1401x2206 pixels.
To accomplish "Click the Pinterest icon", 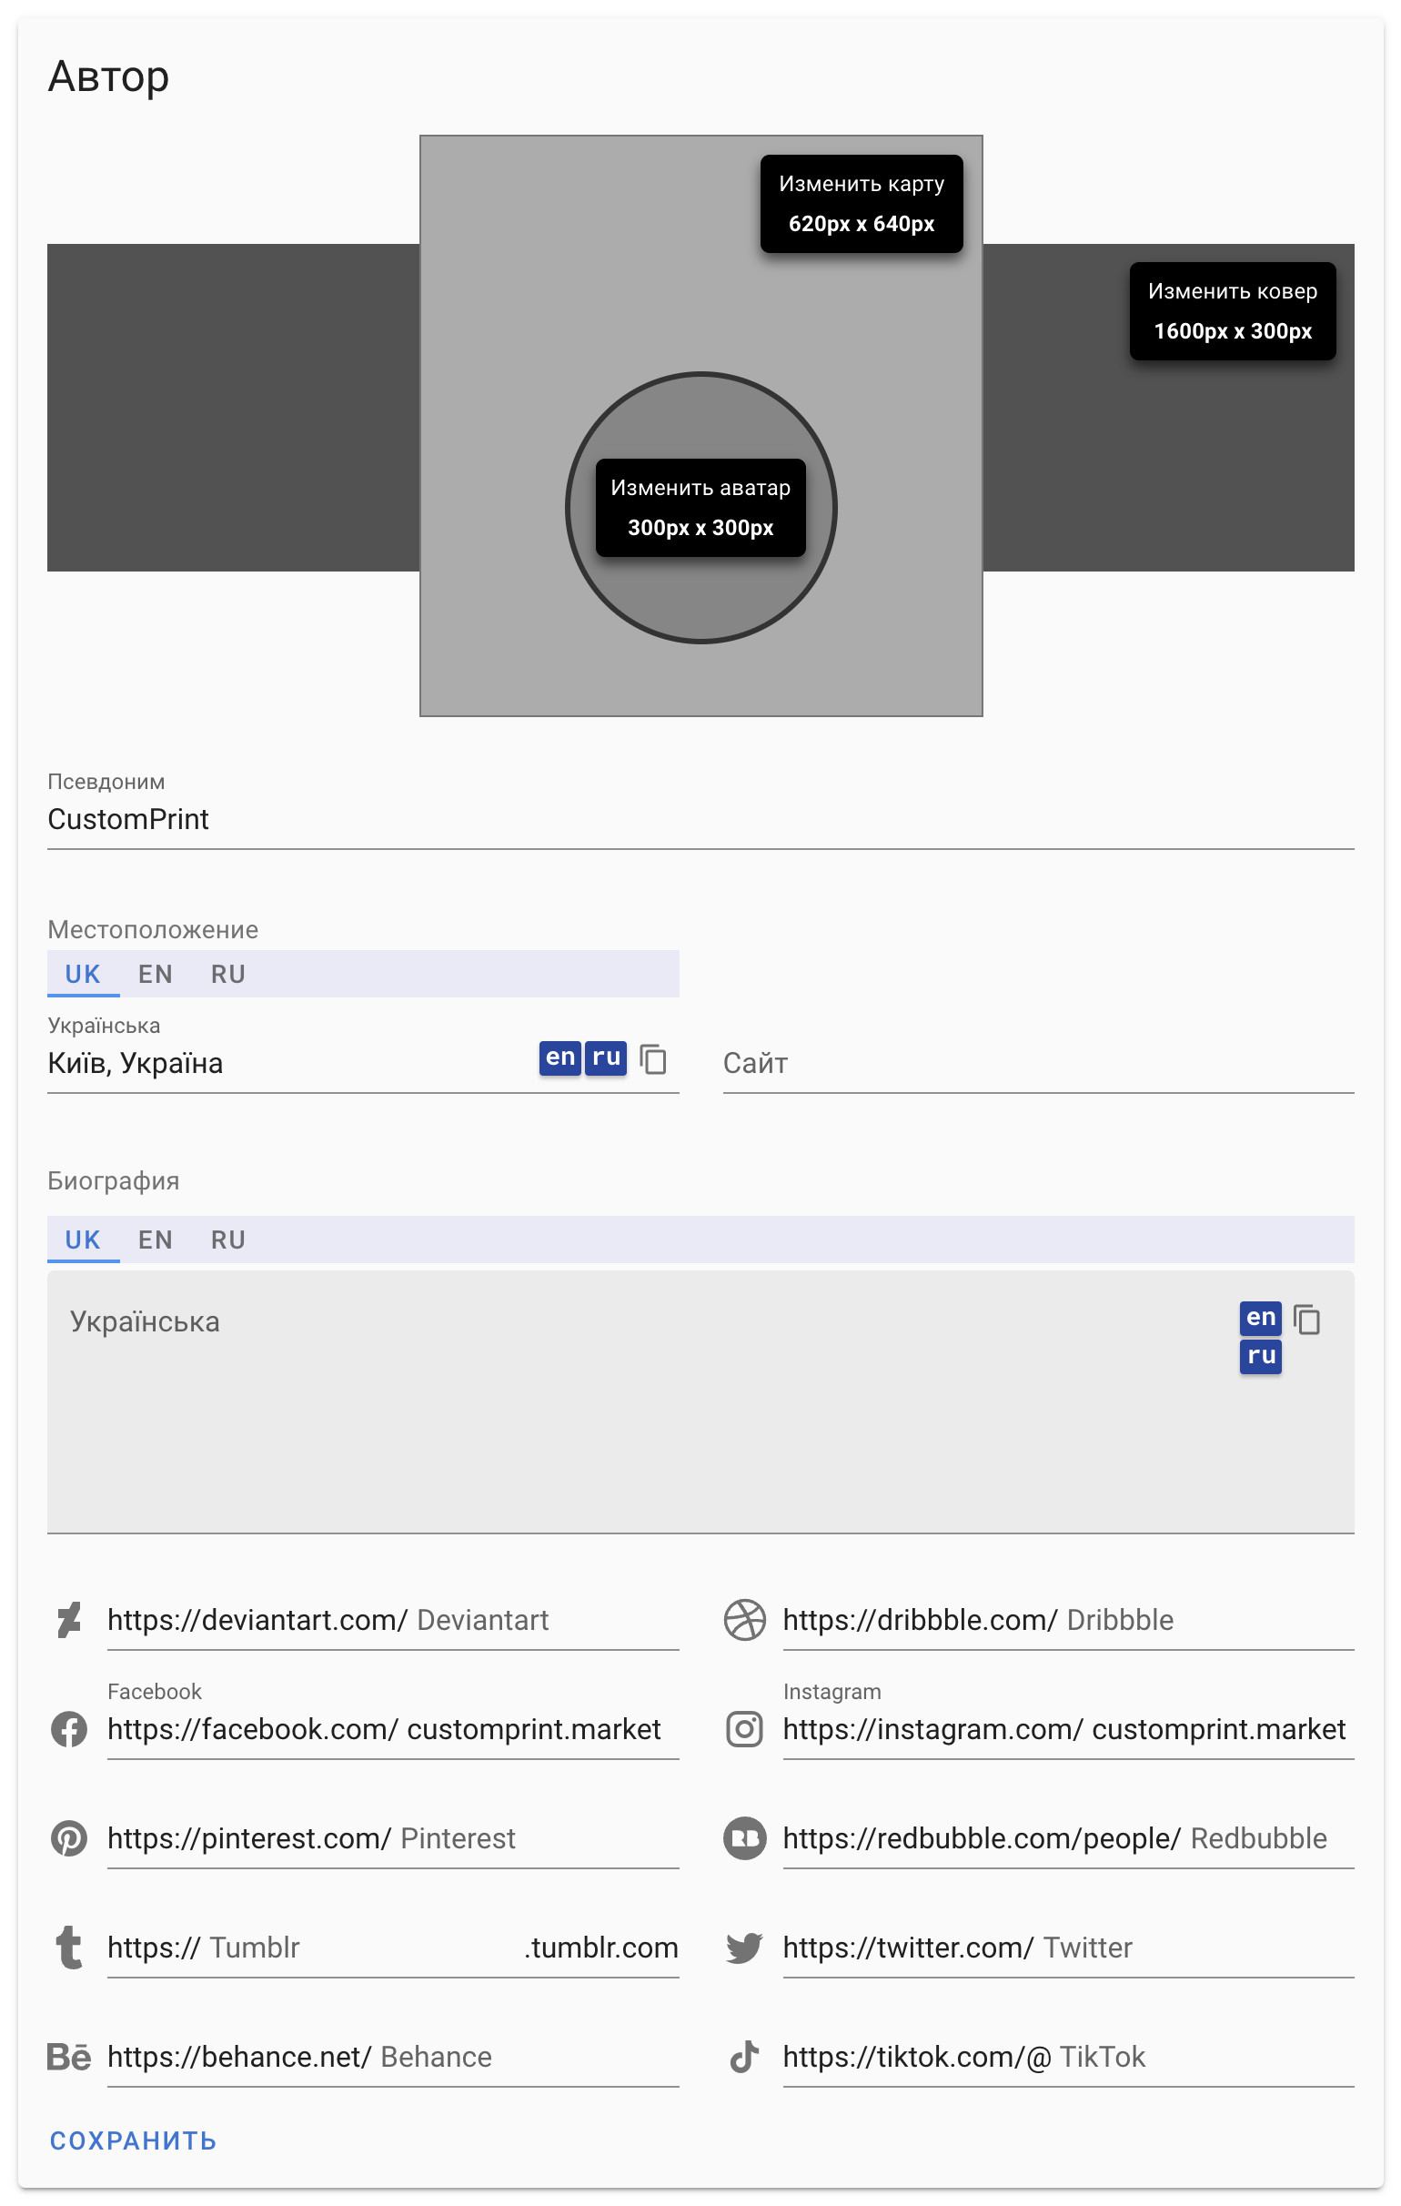I will click(x=68, y=1837).
